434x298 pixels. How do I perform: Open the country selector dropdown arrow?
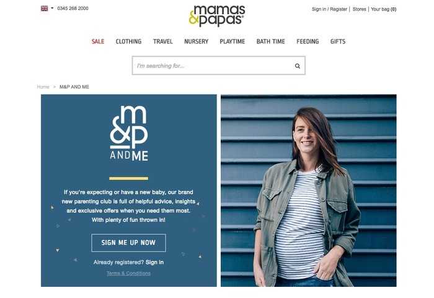click(x=52, y=8)
